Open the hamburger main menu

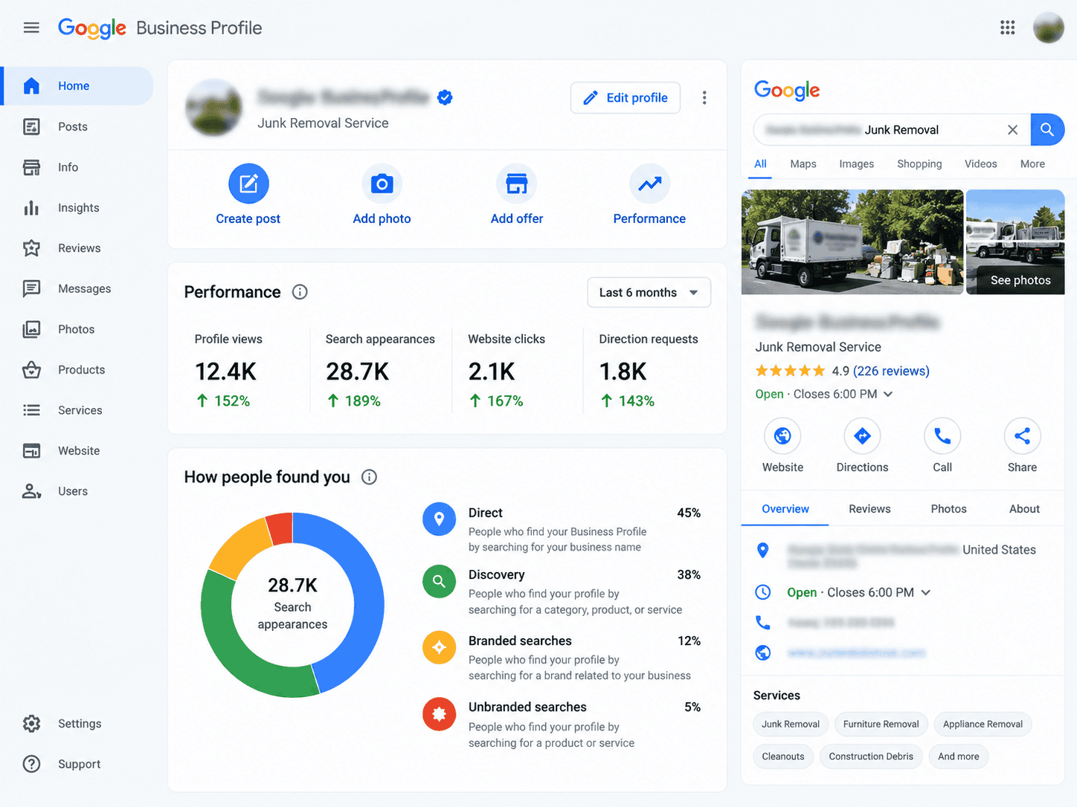coord(31,27)
